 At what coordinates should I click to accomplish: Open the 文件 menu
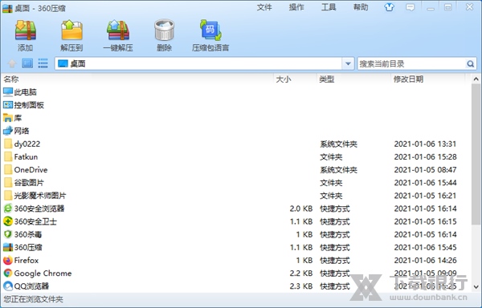pyautogui.click(x=264, y=7)
